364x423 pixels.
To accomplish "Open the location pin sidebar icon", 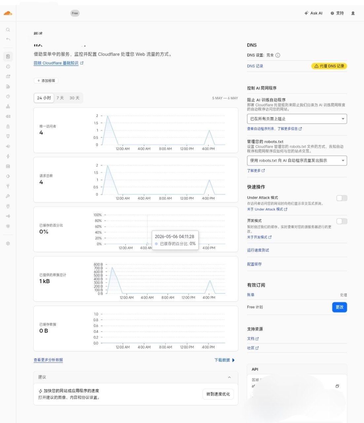I will 8,206.
